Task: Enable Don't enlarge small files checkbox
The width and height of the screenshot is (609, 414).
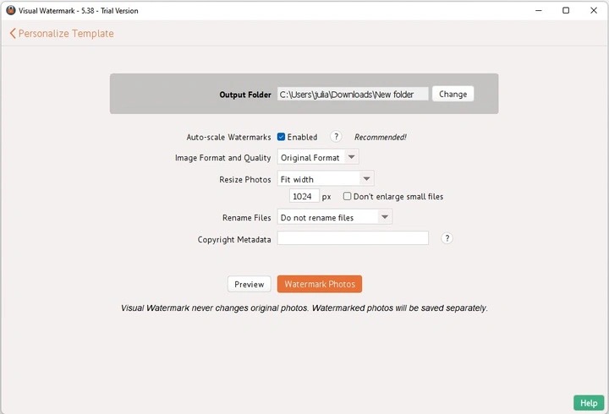Action: coord(347,196)
